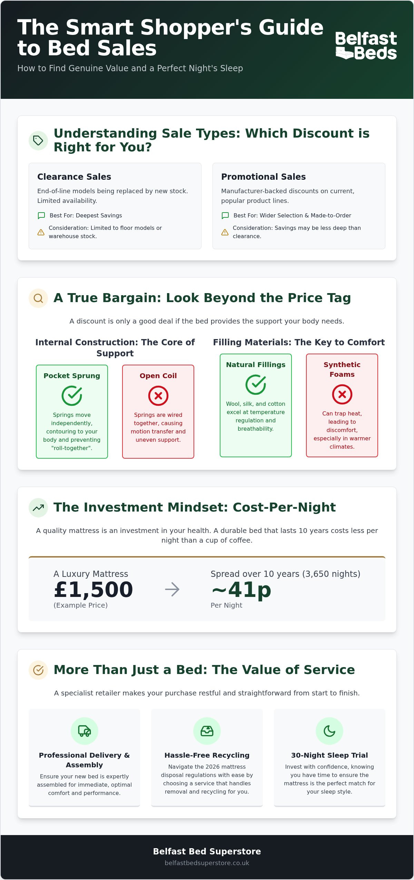Viewport: 414px width, 880px height.
Task: Click the Belfast Beds logo
Action: (366, 46)
